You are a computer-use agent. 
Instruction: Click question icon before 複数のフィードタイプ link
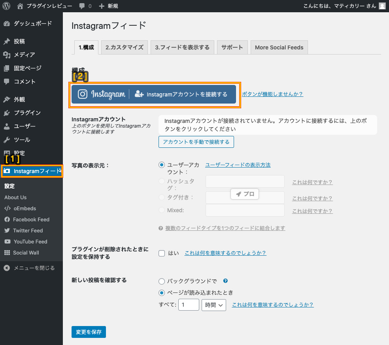coord(161,228)
